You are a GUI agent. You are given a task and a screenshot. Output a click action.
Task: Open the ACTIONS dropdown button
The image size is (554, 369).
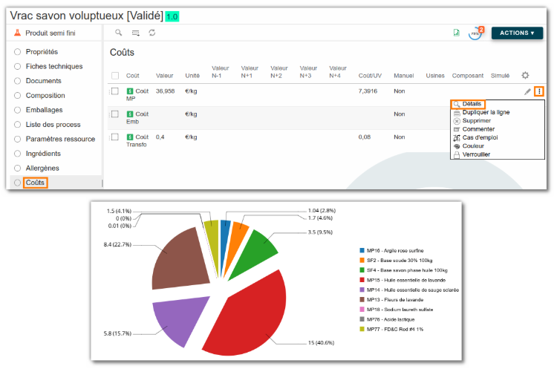(x=517, y=33)
